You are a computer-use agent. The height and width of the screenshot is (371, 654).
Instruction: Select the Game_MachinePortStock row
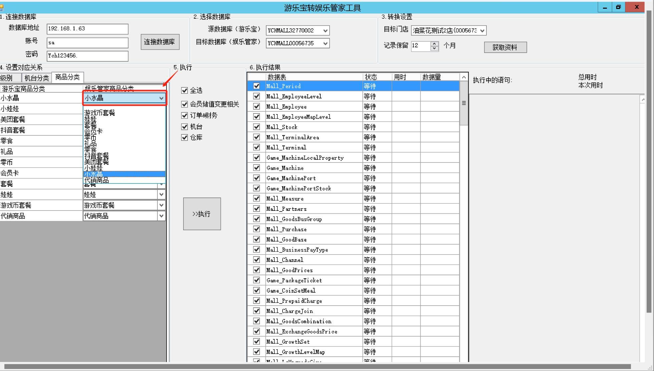[353, 188]
